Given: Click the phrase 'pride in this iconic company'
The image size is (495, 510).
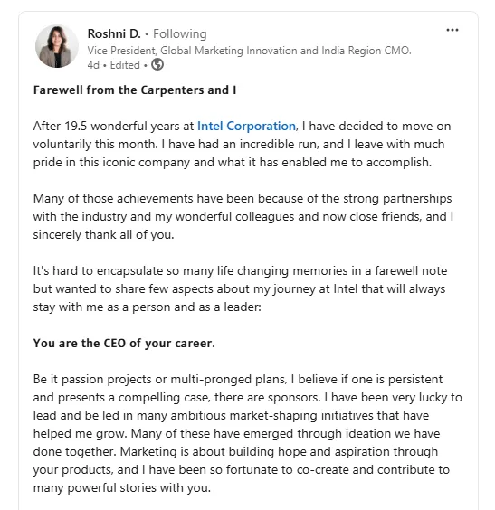Looking at the screenshot, I should click(111, 162).
